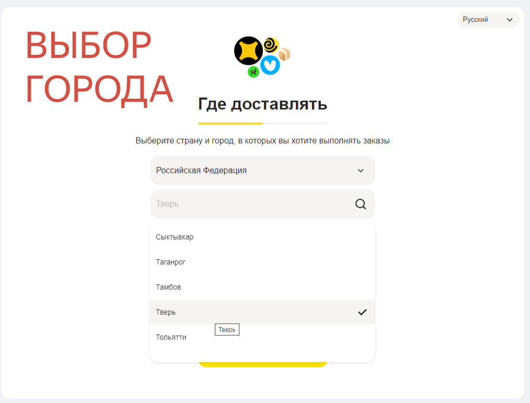The height and width of the screenshot is (403, 530).
Task: Click the Тверь city search field
Action: [x=262, y=204]
